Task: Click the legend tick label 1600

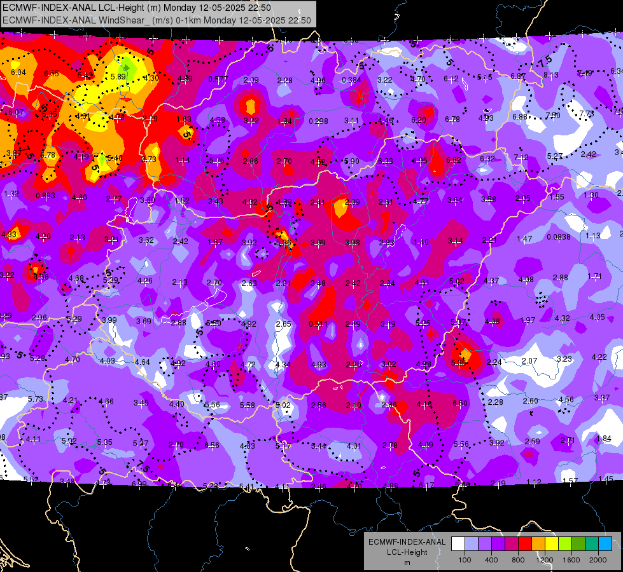Action: click(571, 560)
